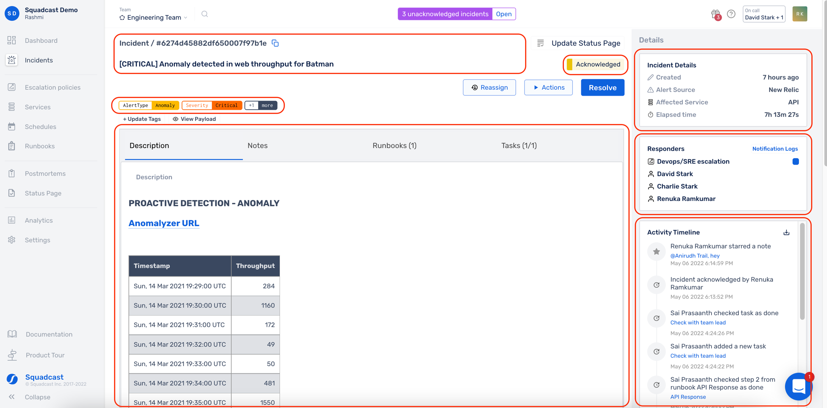Click the Status Page icon in sidebar
Image resolution: width=827 pixels, height=408 pixels.
[x=11, y=193]
